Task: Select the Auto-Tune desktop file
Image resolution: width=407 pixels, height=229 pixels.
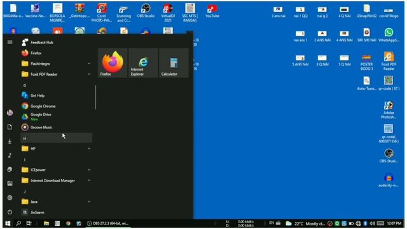Action: point(366,83)
